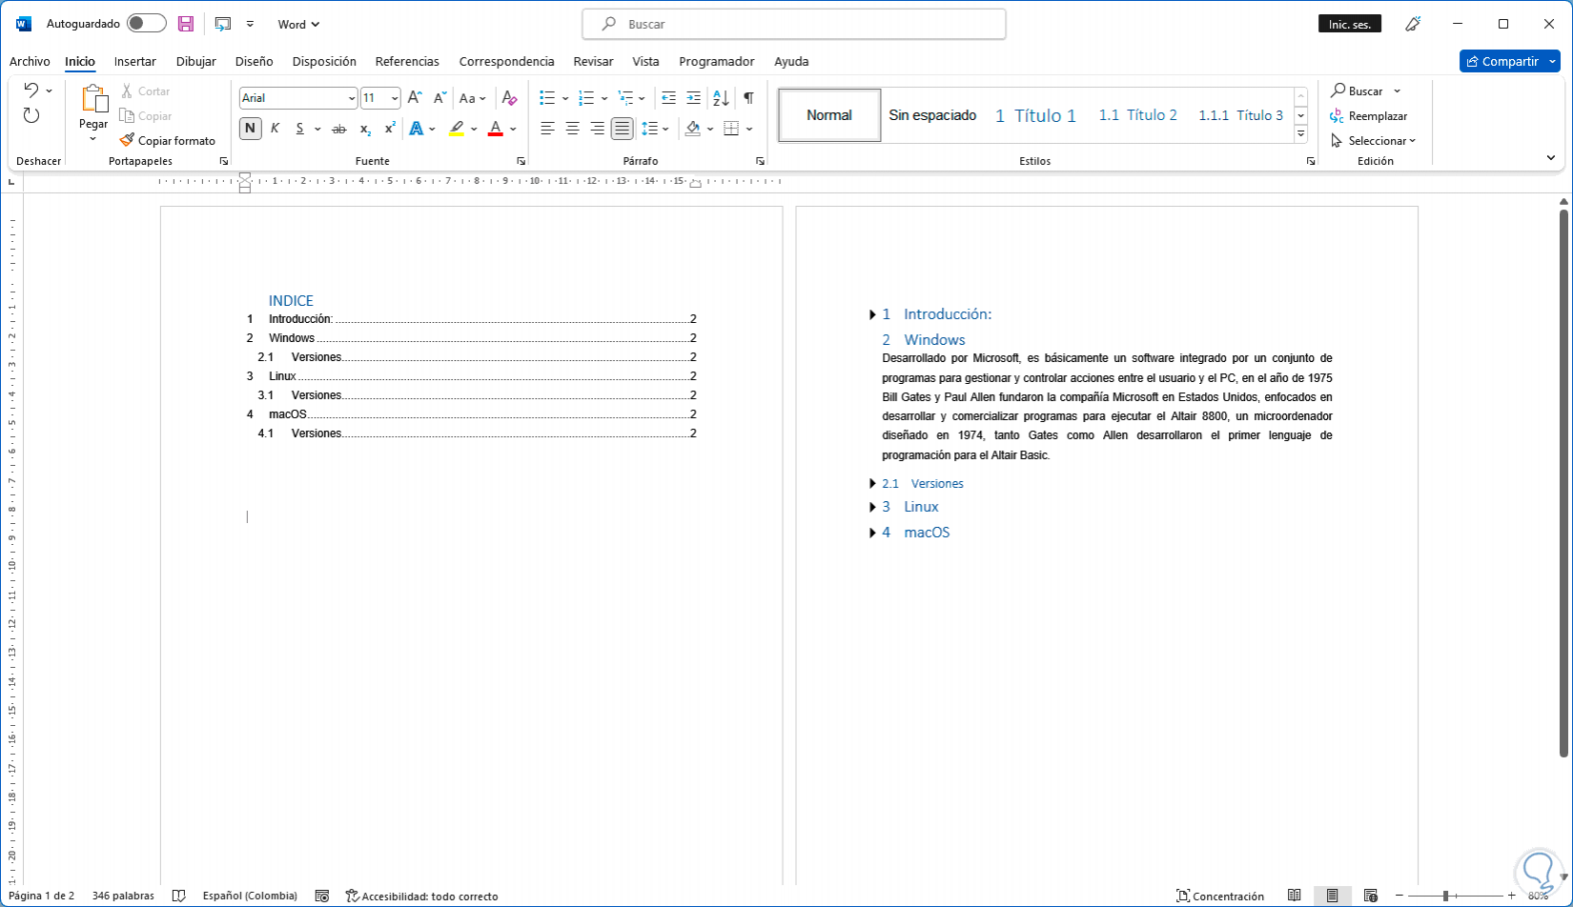Apply the red font color

click(495, 129)
